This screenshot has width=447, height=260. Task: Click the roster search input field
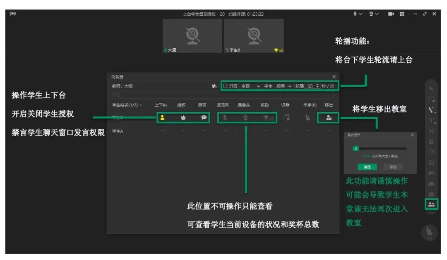pos(223,95)
